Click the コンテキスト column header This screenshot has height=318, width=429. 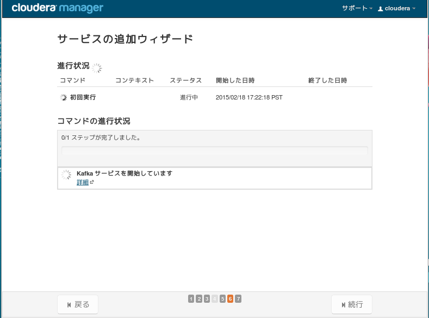(x=134, y=80)
